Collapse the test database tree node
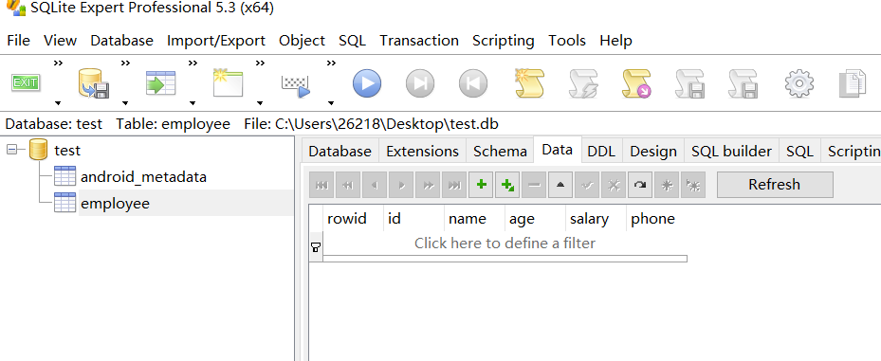 point(11,150)
